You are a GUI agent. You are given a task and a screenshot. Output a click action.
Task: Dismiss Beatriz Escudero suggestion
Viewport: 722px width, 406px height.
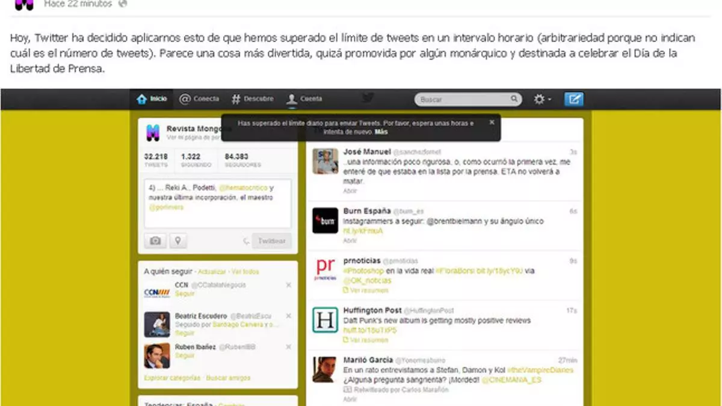[288, 316]
